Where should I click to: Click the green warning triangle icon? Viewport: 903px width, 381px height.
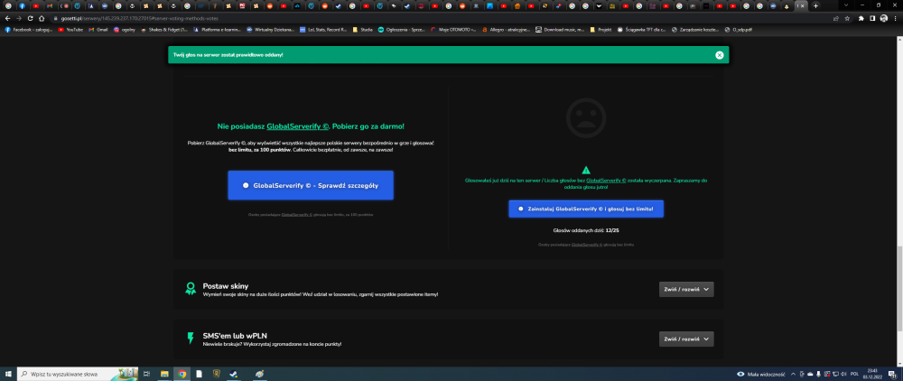pos(586,170)
